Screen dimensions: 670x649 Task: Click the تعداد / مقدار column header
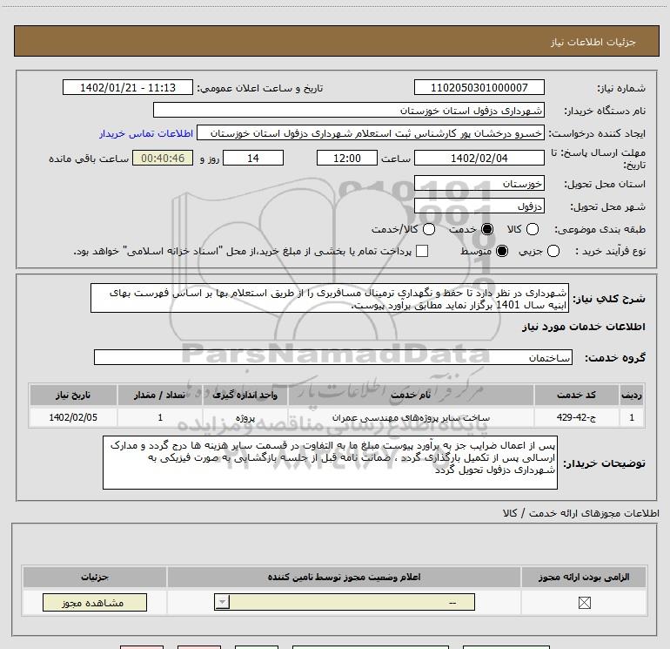(x=160, y=395)
